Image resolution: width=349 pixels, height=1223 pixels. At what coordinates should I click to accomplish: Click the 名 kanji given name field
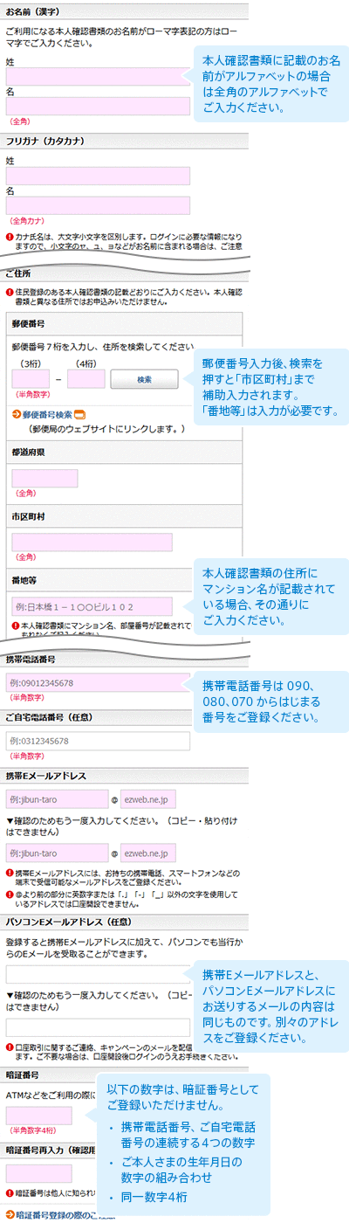tap(98, 107)
